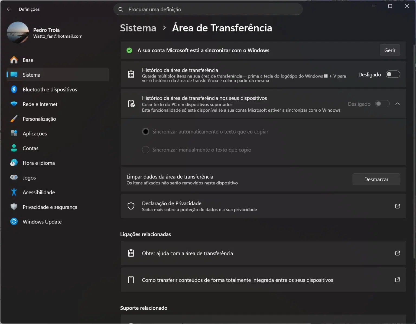Open Bluetooth e dispositivos settings
416x324 pixels.
(x=50, y=90)
